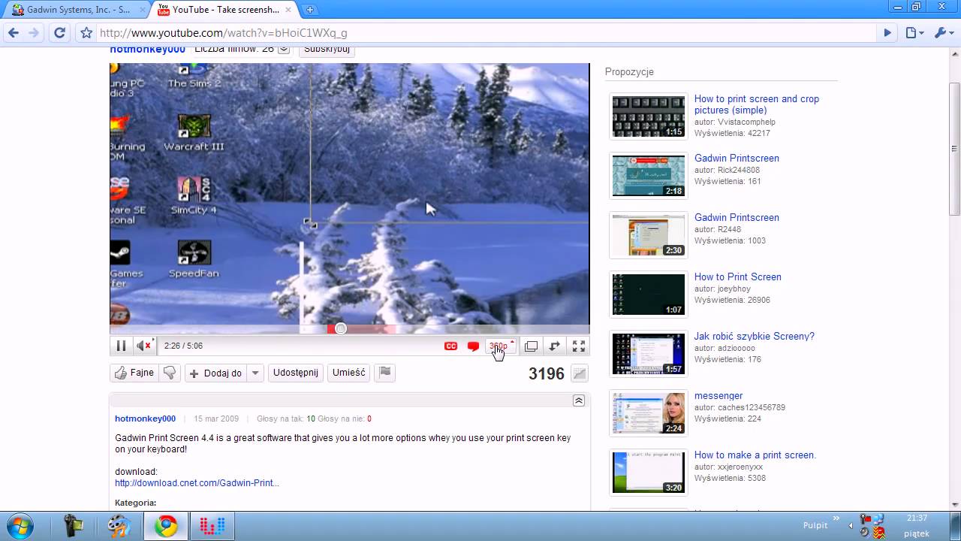Click the messenger video thumbnail
961x541 pixels.
(648, 413)
